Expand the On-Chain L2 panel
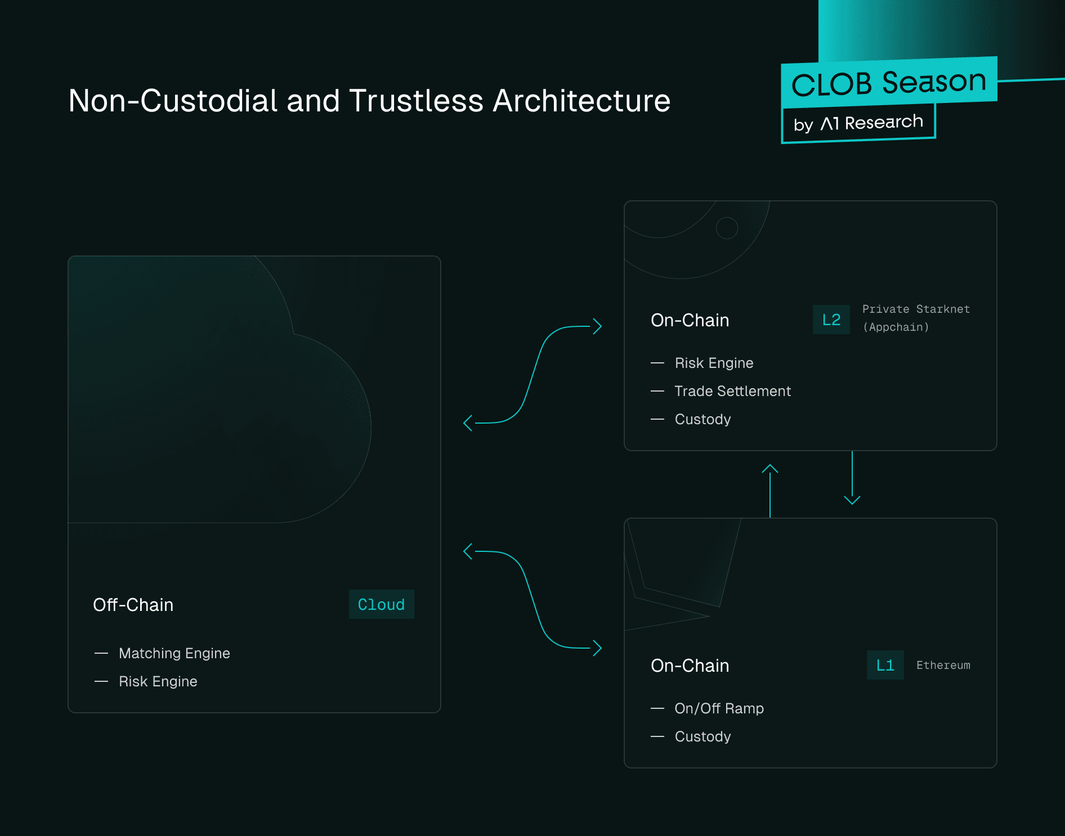This screenshot has height=836, width=1065. coord(811,326)
